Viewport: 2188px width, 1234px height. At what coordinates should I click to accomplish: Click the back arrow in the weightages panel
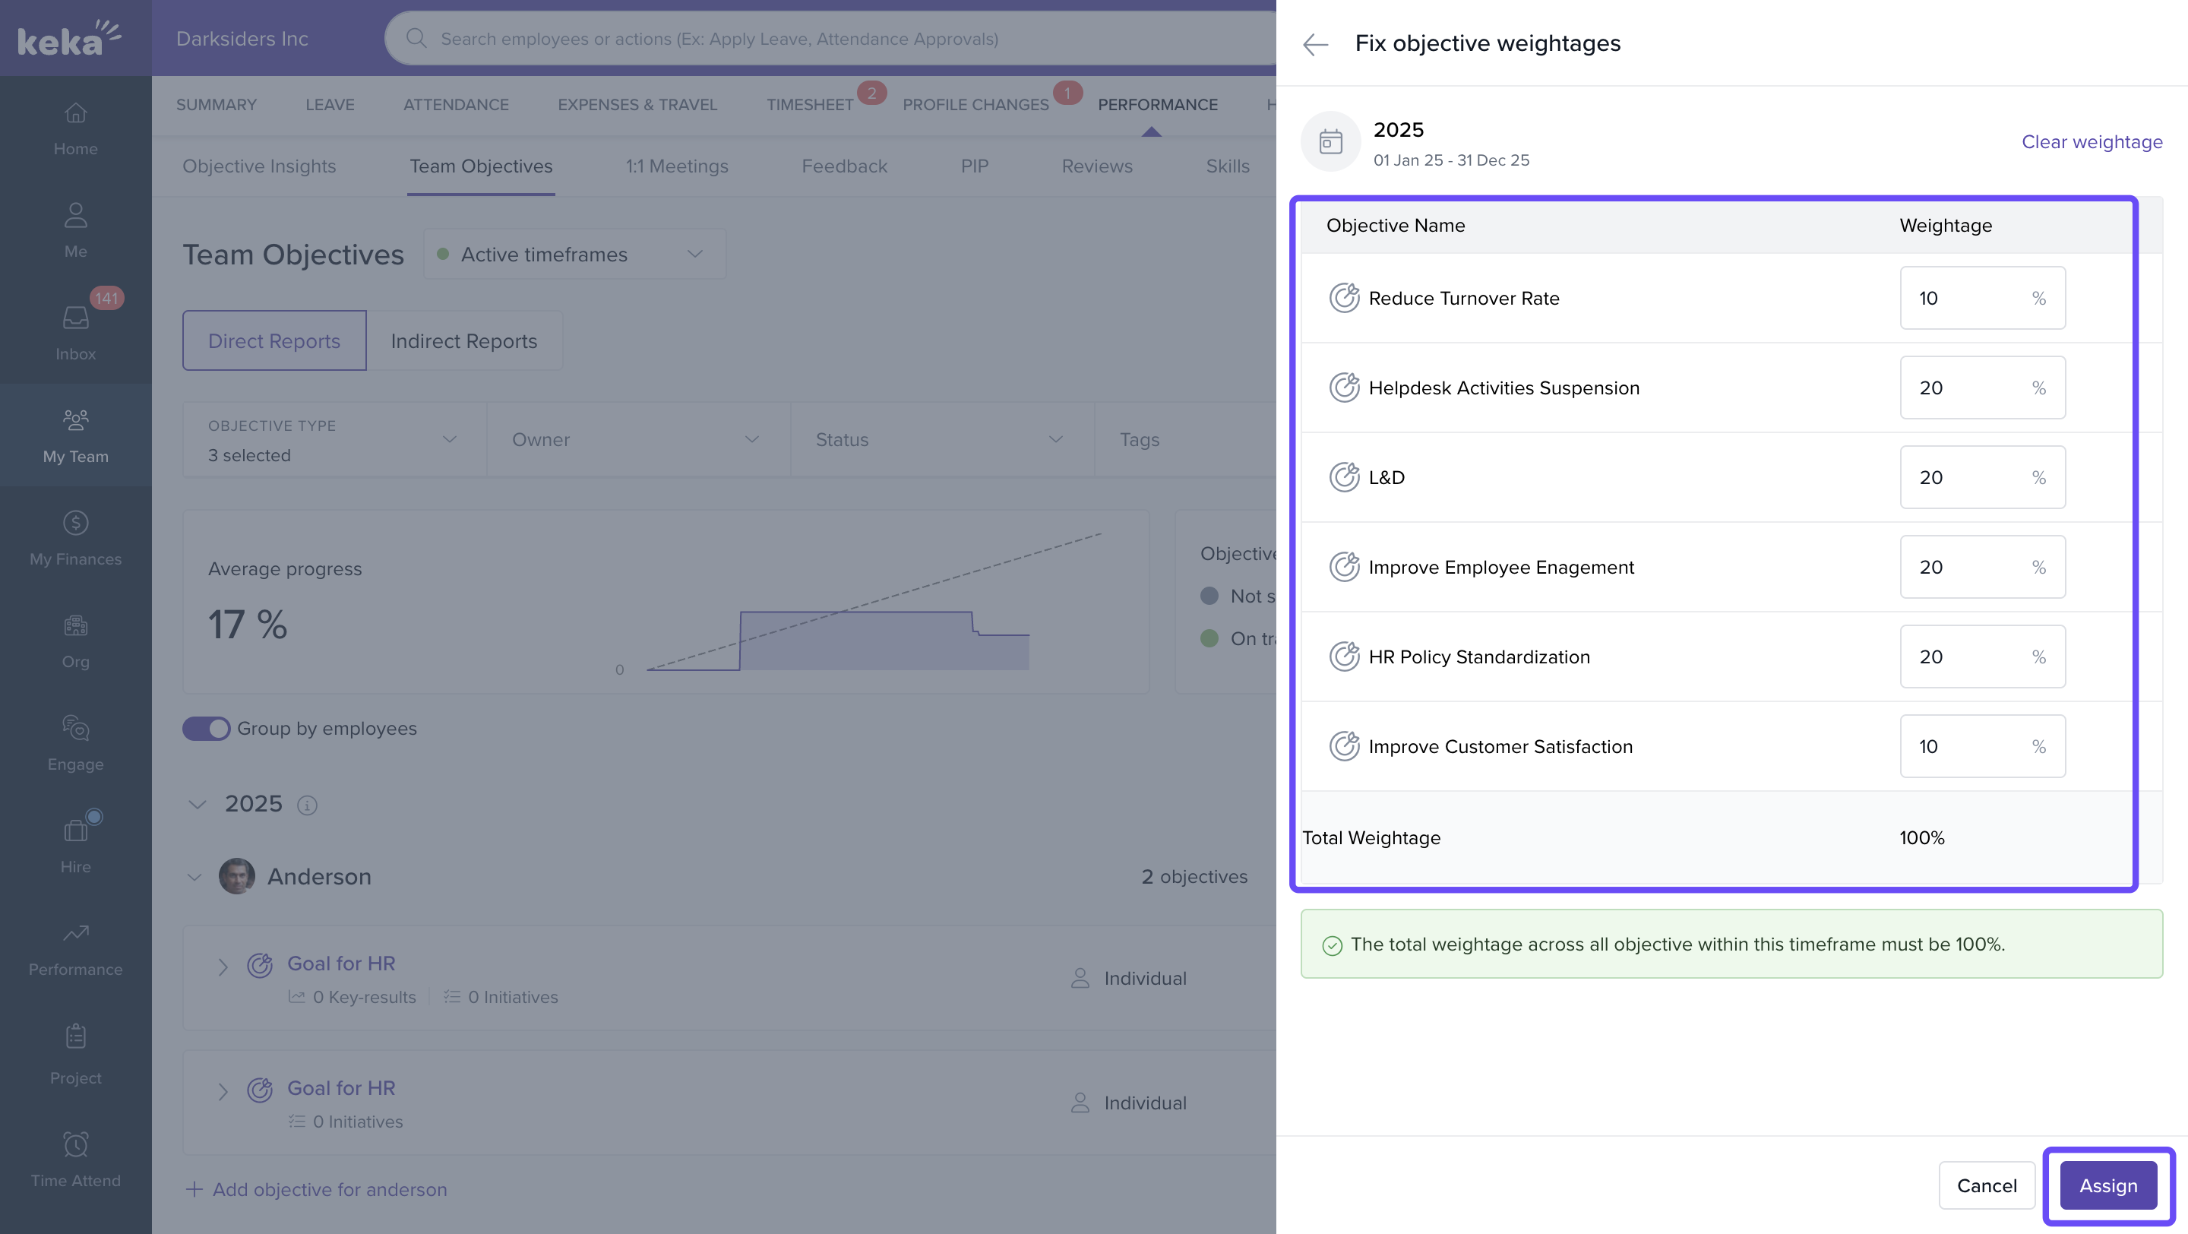tap(1315, 44)
